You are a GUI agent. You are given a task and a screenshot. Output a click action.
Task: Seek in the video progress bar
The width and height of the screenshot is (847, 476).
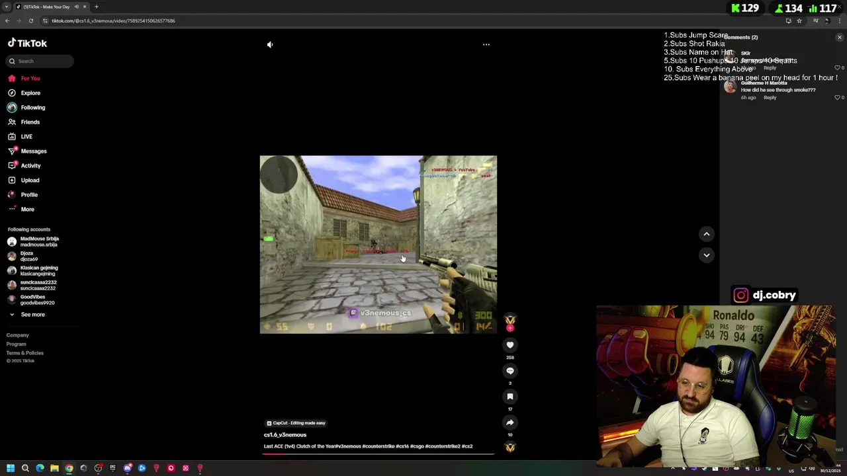coord(379,454)
